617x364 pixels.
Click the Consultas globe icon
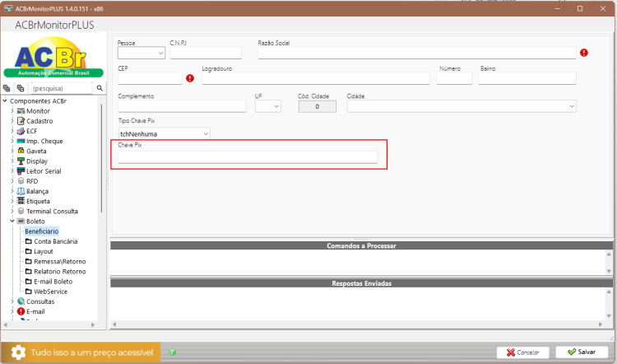[x=21, y=301]
